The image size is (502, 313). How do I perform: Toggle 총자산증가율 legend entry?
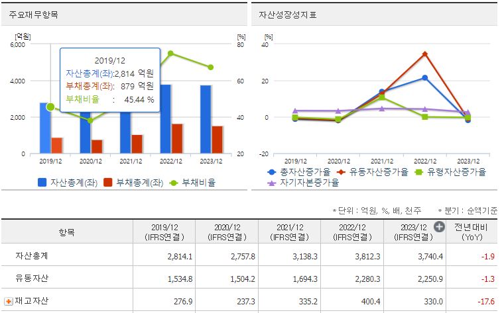[298, 172]
